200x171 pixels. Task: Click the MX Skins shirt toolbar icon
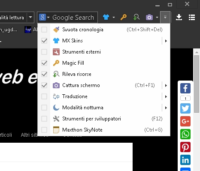106,17
